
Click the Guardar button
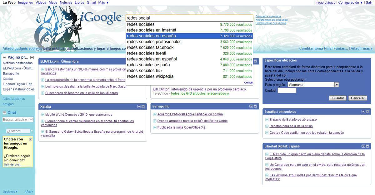point(337,98)
